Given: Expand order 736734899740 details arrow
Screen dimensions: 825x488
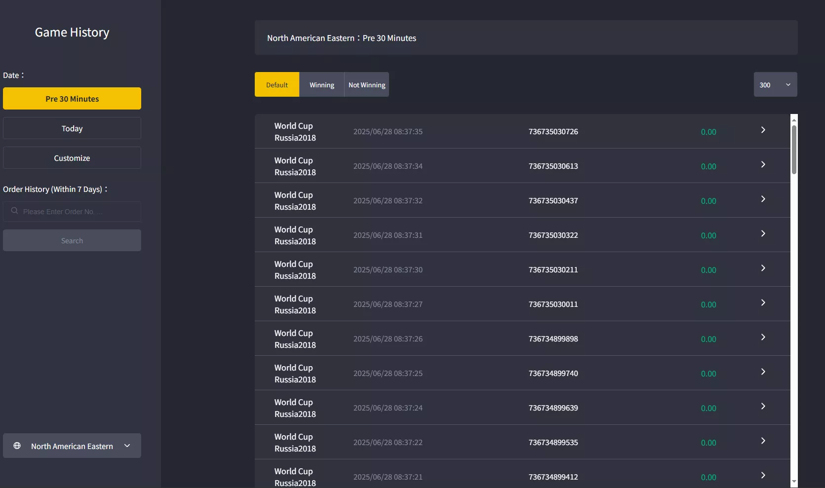Looking at the screenshot, I should point(763,372).
